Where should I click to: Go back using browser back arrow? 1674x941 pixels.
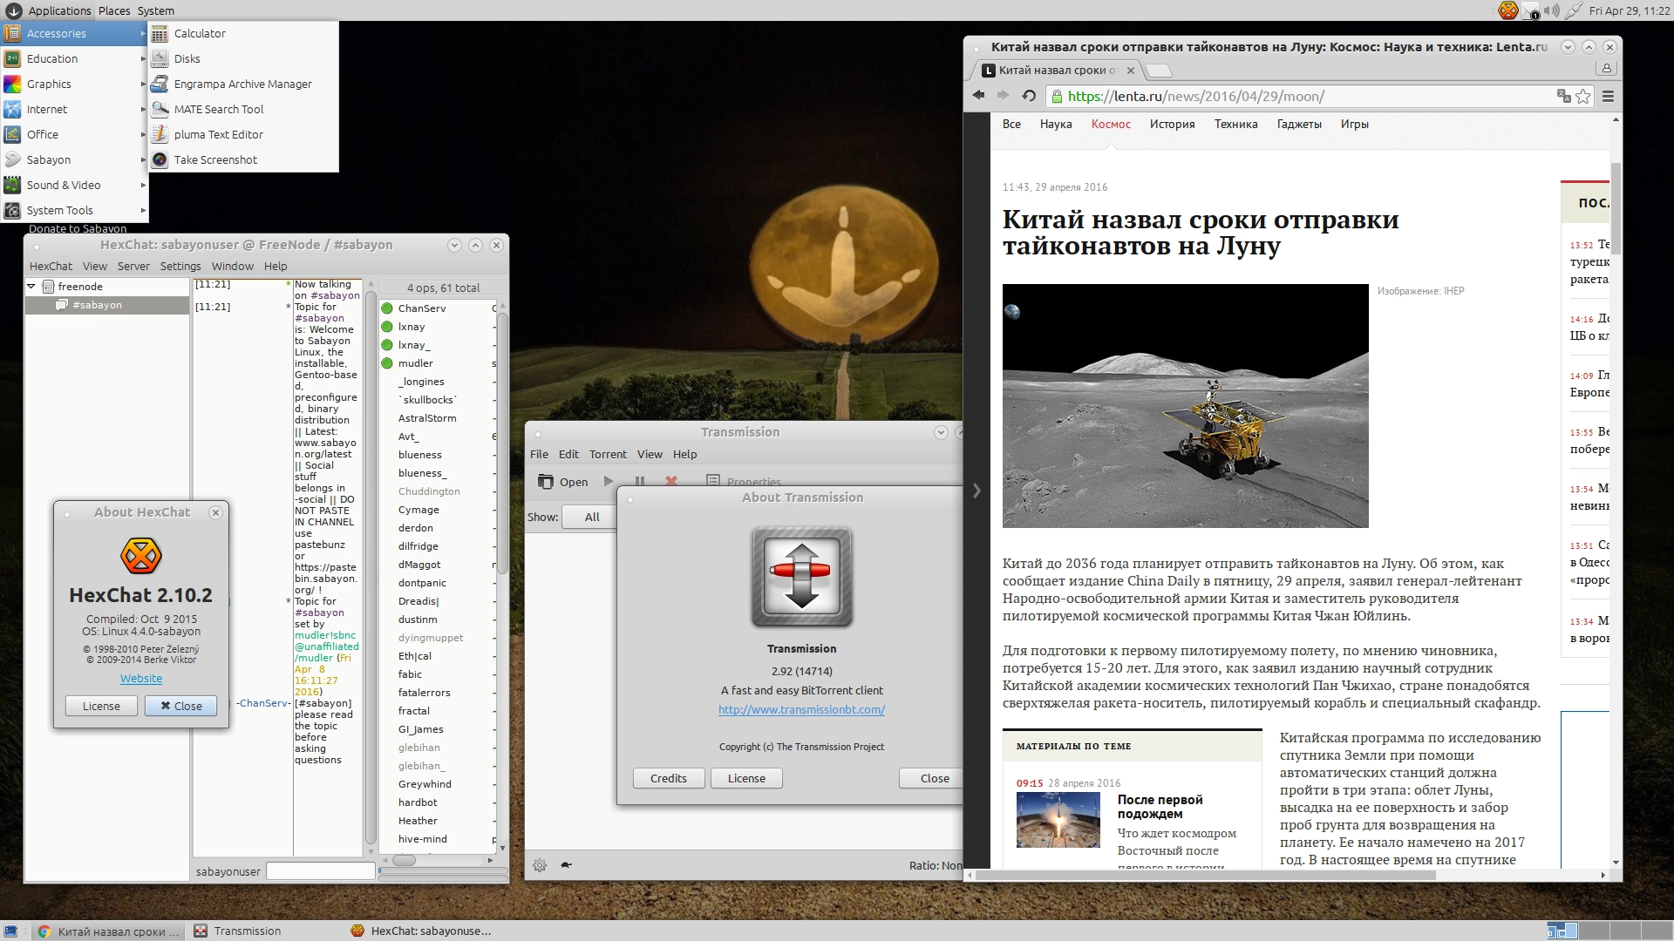pyautogui.click(x=978, y=96)
